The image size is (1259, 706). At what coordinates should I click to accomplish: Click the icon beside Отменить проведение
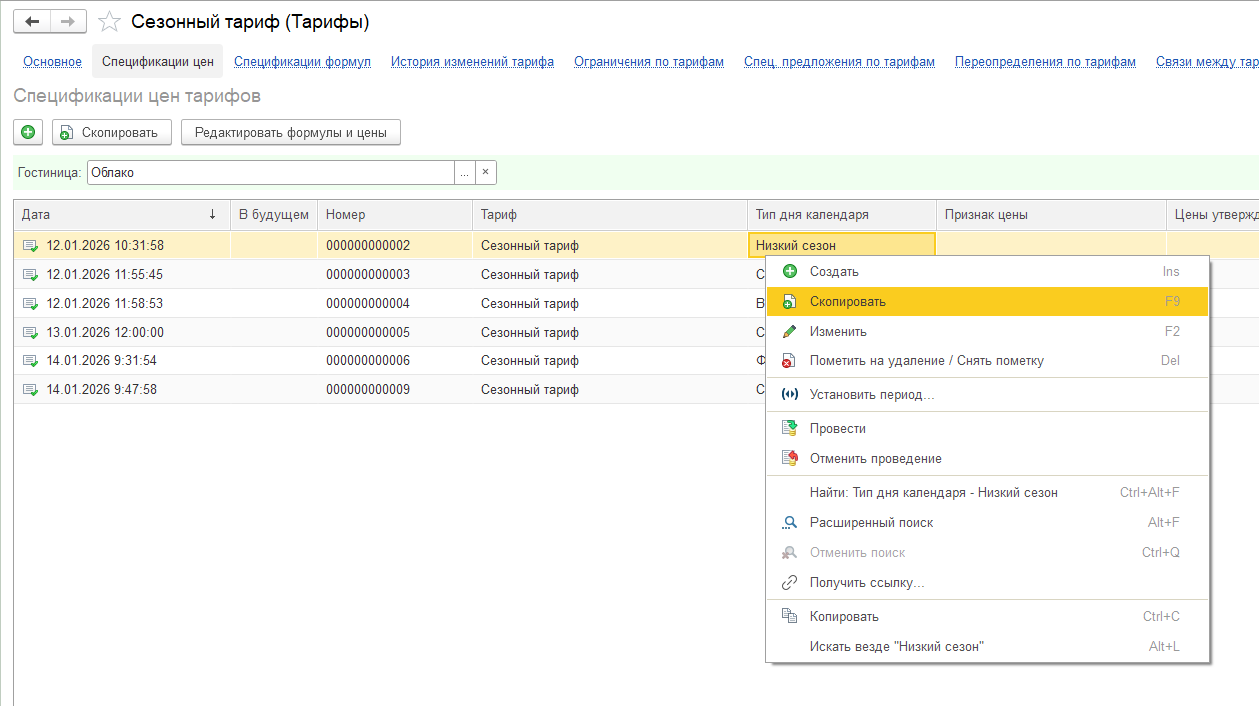790,458
